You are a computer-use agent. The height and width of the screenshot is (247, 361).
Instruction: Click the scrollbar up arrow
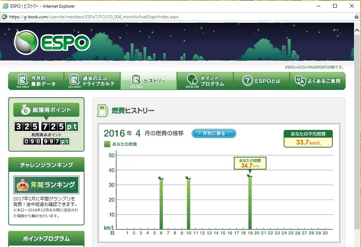[x=357, y=30]
